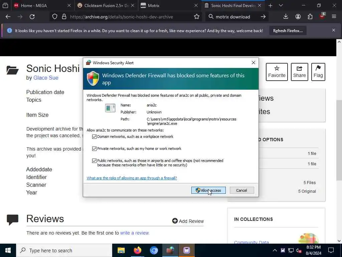
Task: Close the Windows Security Alert dialog
Action: (x=253, y=63)
